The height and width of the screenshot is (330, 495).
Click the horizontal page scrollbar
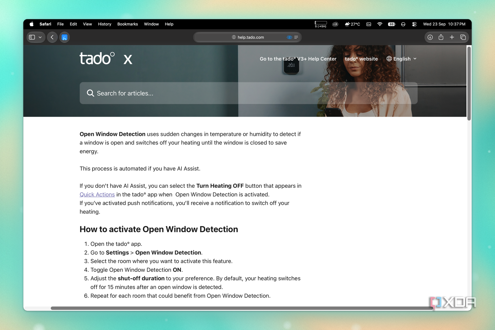pyautogui.click(x=242, y=308)
